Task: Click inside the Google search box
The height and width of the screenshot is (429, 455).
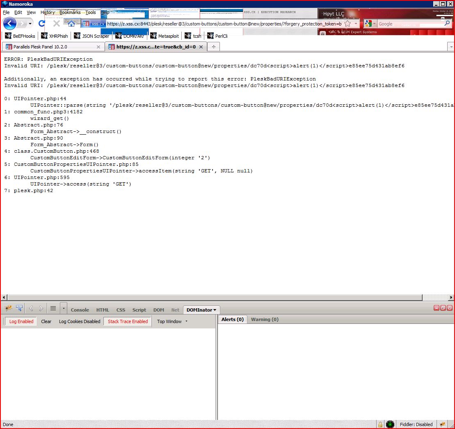Action: coord(410,24)
